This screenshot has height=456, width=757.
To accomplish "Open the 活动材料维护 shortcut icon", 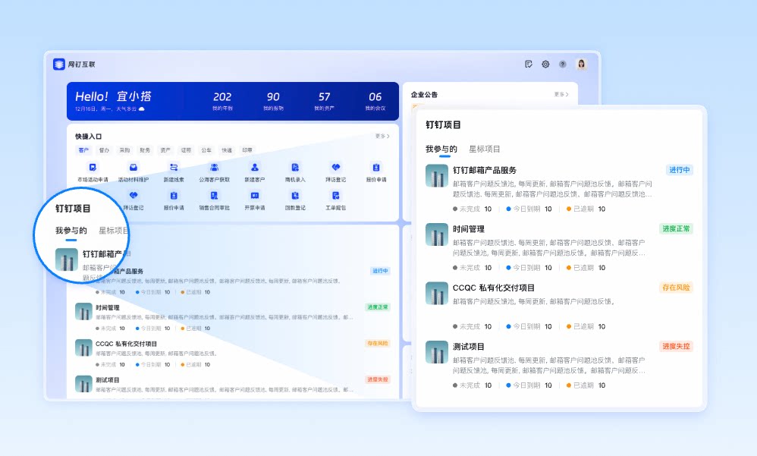I will (x=133, y=168).
